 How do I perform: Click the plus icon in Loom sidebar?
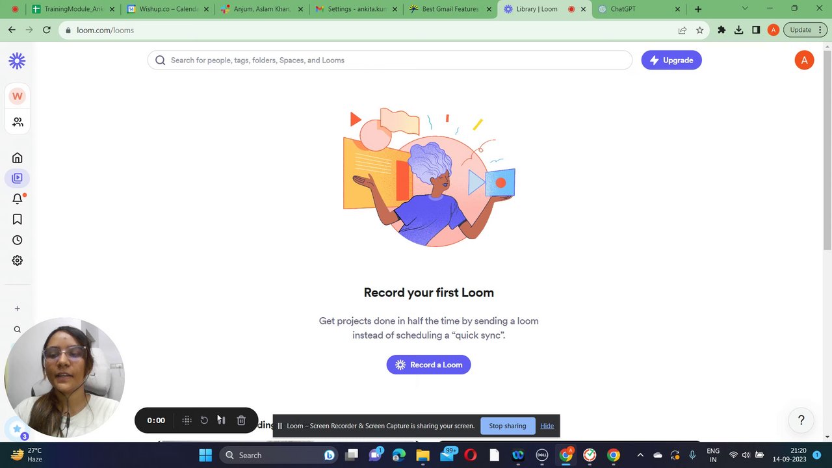tap(18, 309)
